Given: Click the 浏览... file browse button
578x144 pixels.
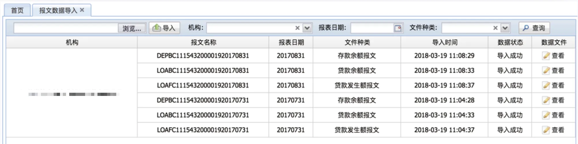Looking at the screenshot, I should [x=132, y=28].
